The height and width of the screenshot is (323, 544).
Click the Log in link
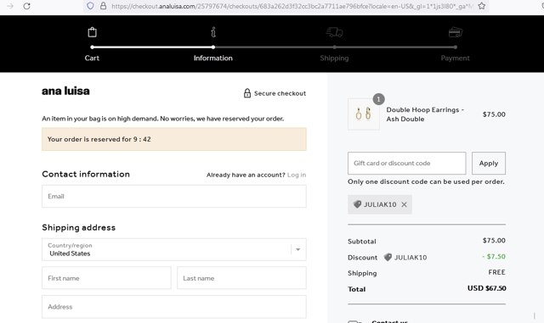pyautogui.click(x=297, y=175)
